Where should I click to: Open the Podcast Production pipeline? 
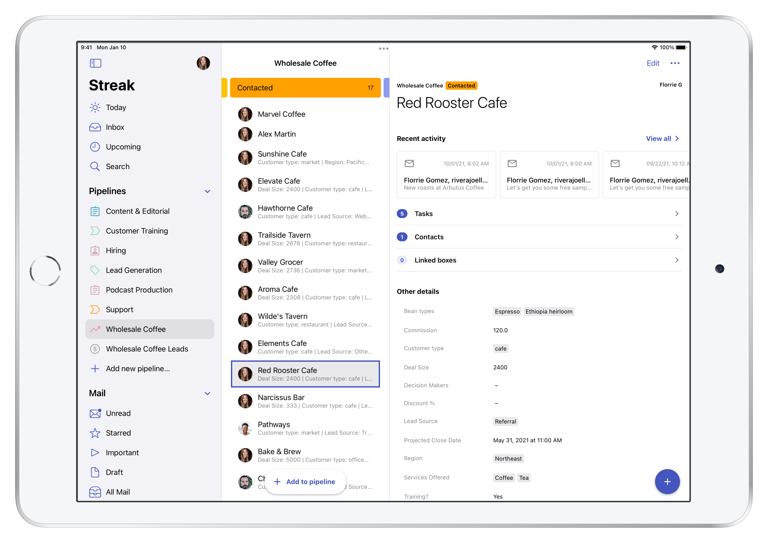click(150, 290)
